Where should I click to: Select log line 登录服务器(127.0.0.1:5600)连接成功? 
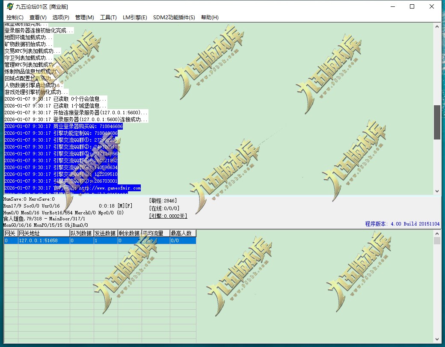point(76,119)
